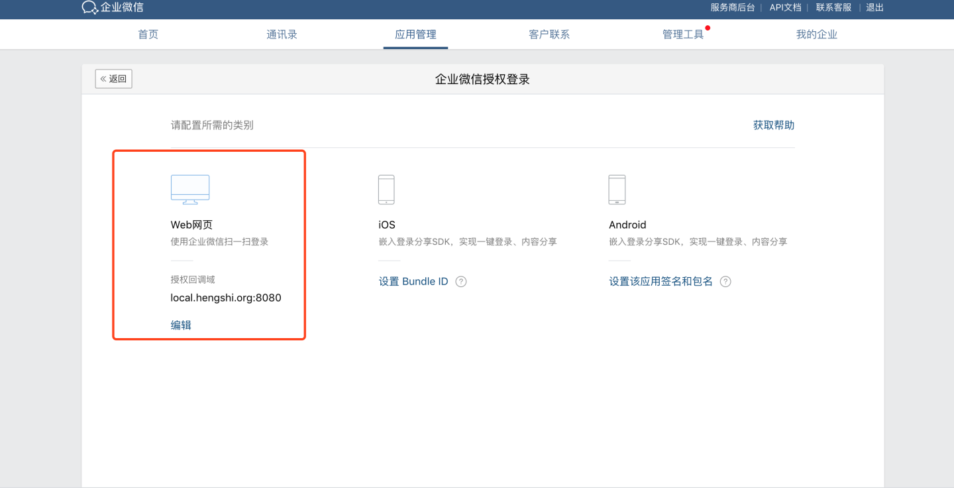Open the 客户联系 tab
954x488 pixels.
coord(549,34)
